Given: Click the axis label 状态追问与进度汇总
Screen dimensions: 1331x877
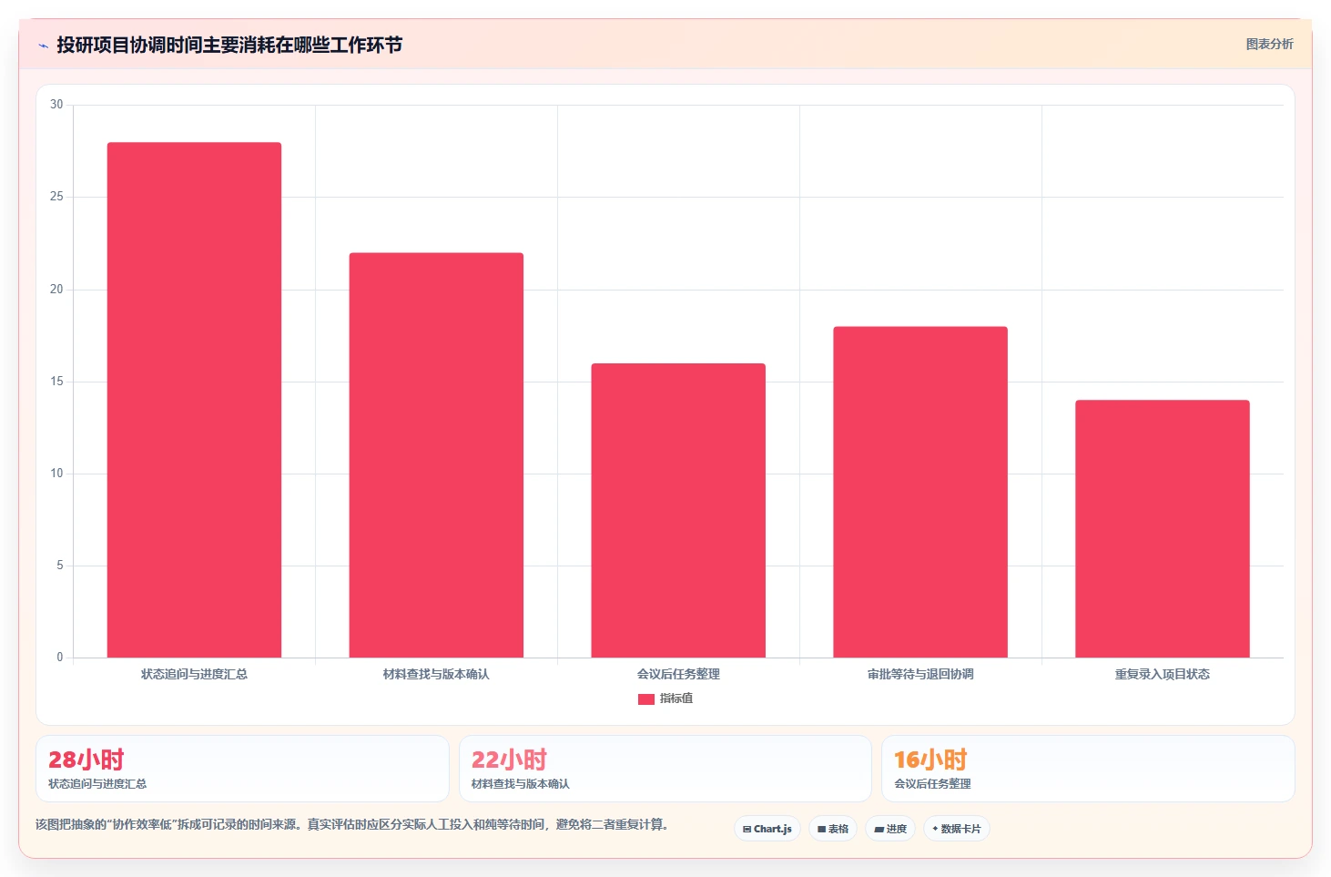Looking at the screenshot, I should [194, 674].
